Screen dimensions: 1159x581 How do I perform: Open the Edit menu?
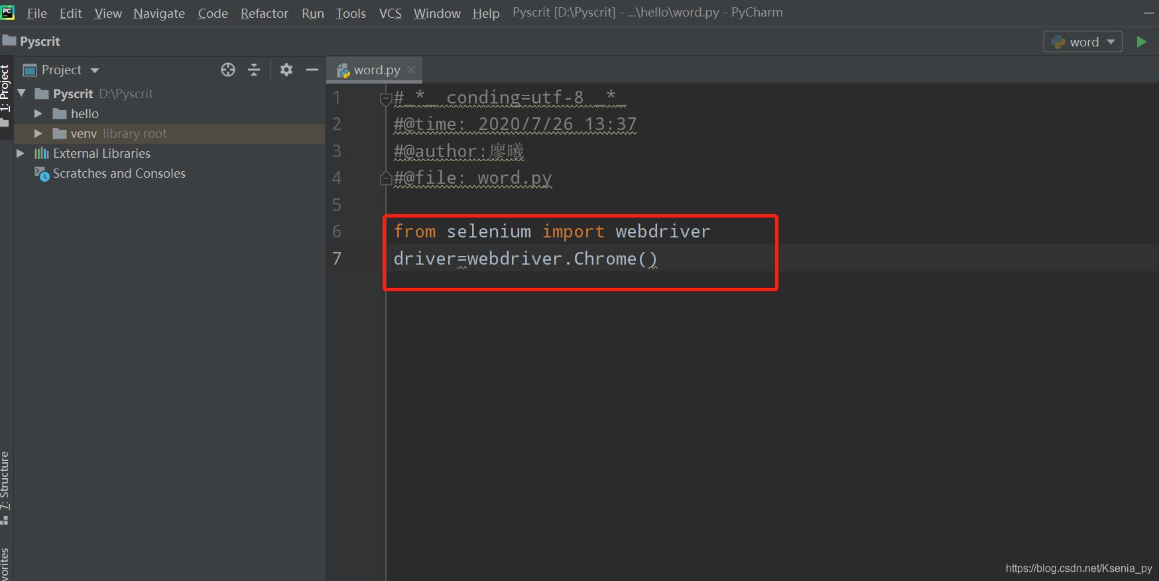pyautogui.click(x=71, y=13)
